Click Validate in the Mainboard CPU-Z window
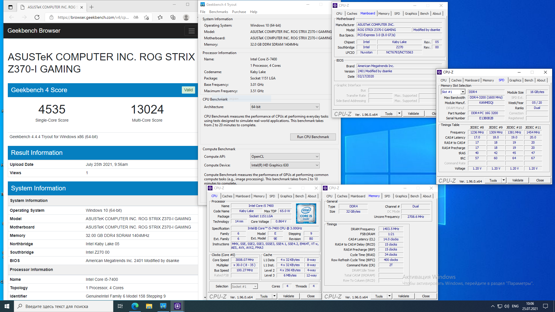This screenshot has width=555, height=312. click(x=413, y=114)
